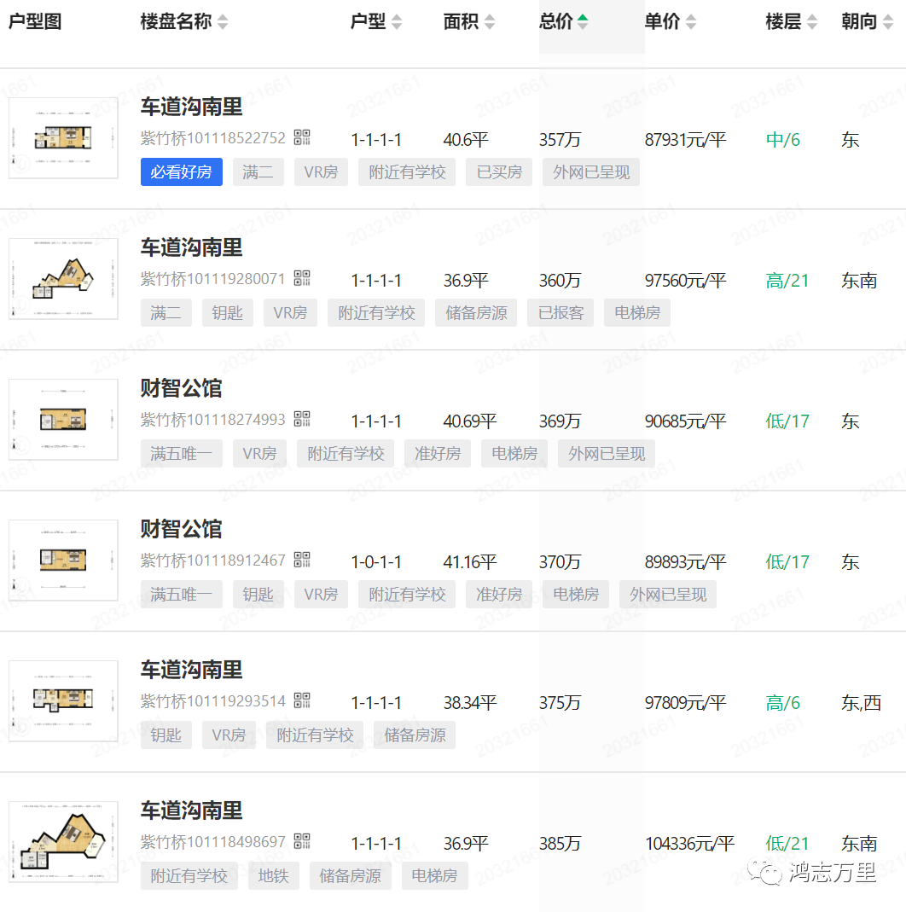Open QR code for listing 101118912467

(x=302, y=560)
